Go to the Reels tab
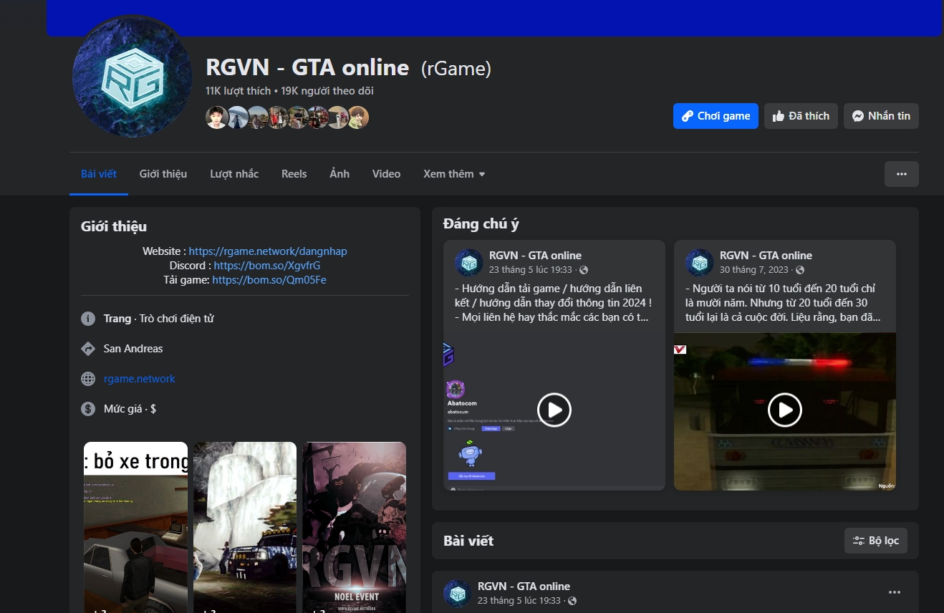The width and height of the screenshot is (944, 613). pyautogui.click(x=294, y=174)
